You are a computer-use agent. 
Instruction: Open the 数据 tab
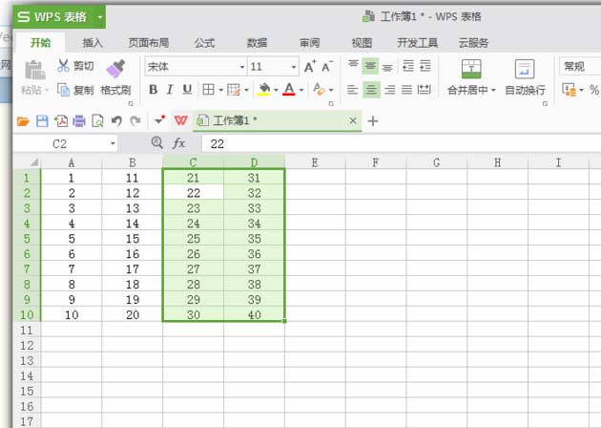coord(257,43)
